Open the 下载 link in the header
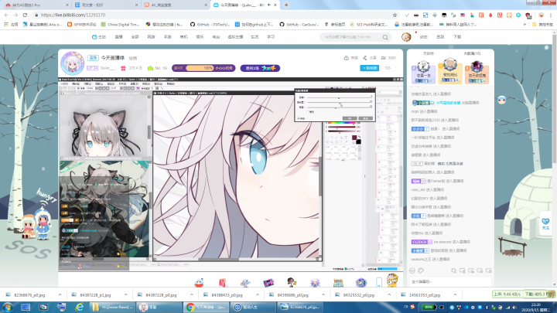 tap(457, 37)
